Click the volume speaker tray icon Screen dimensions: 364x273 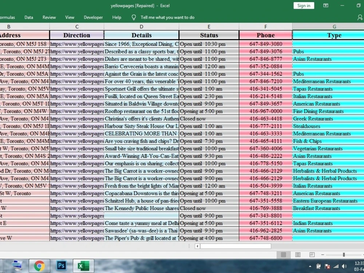click(x=344, y=266)
